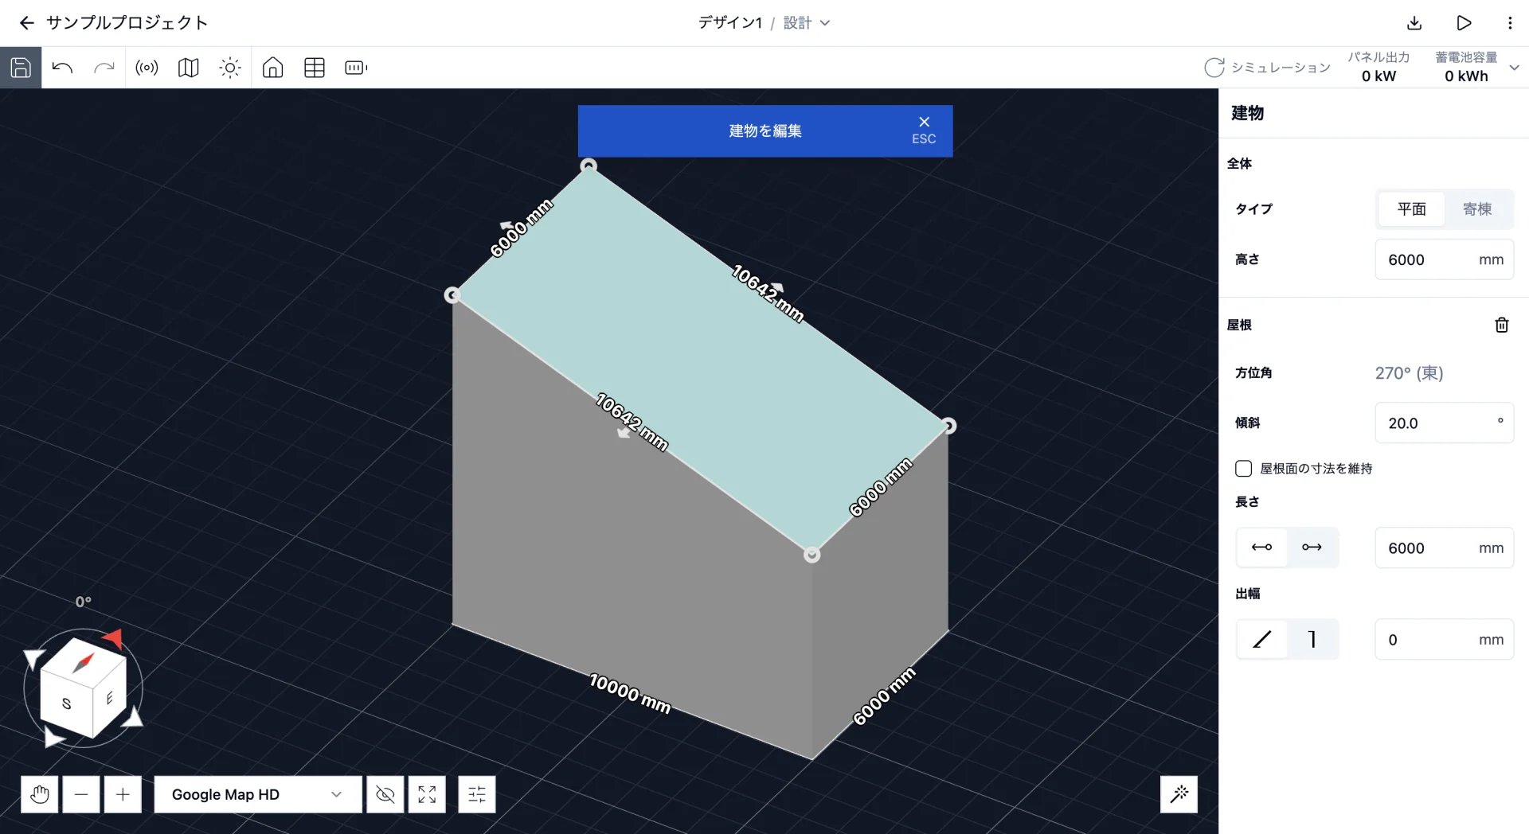Choose the left-anchored length mode button

(1262, 548)
